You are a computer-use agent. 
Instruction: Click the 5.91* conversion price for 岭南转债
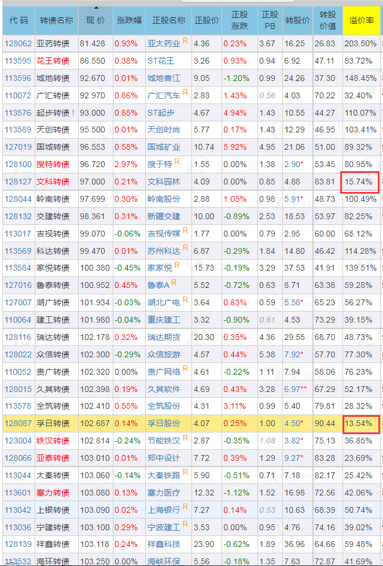click(294, 199)
